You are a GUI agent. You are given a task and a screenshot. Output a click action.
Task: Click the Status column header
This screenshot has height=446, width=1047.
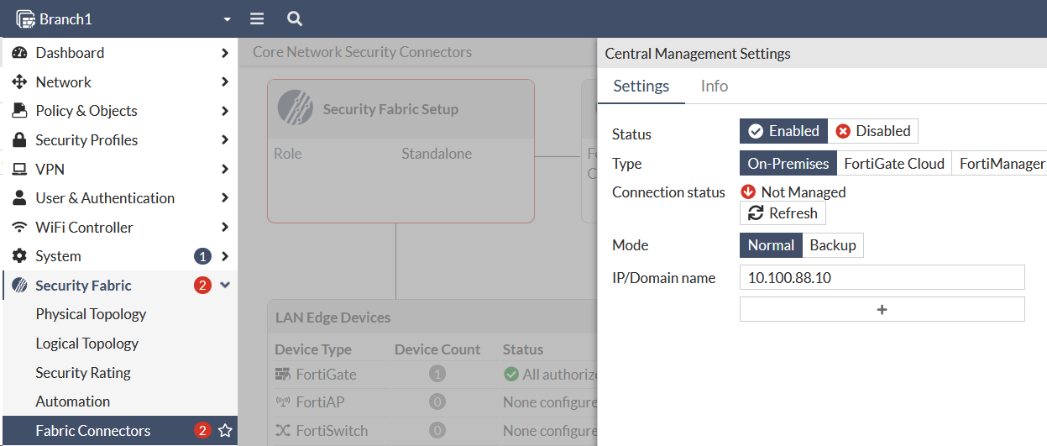(523, 349)
